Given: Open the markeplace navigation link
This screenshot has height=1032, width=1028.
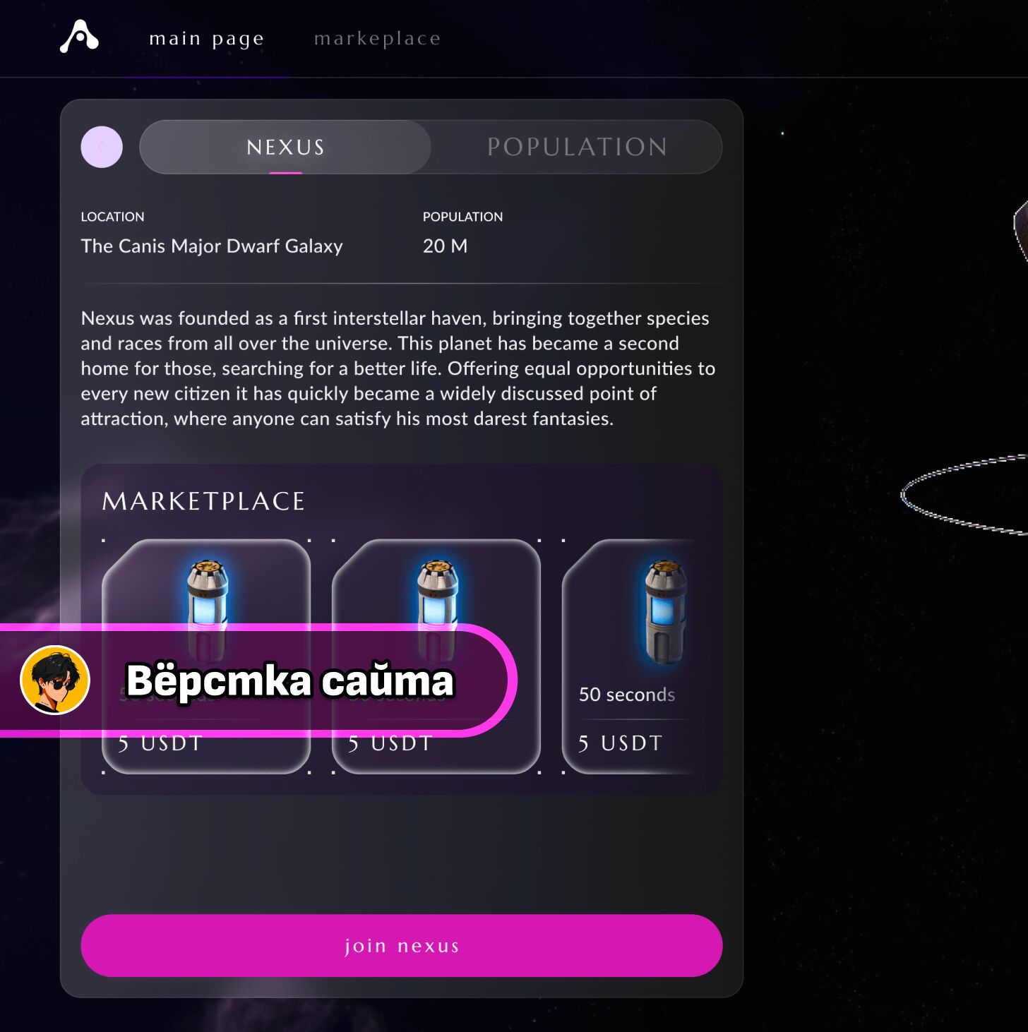Looking at the screenshot, I should (x=377, y=38).
